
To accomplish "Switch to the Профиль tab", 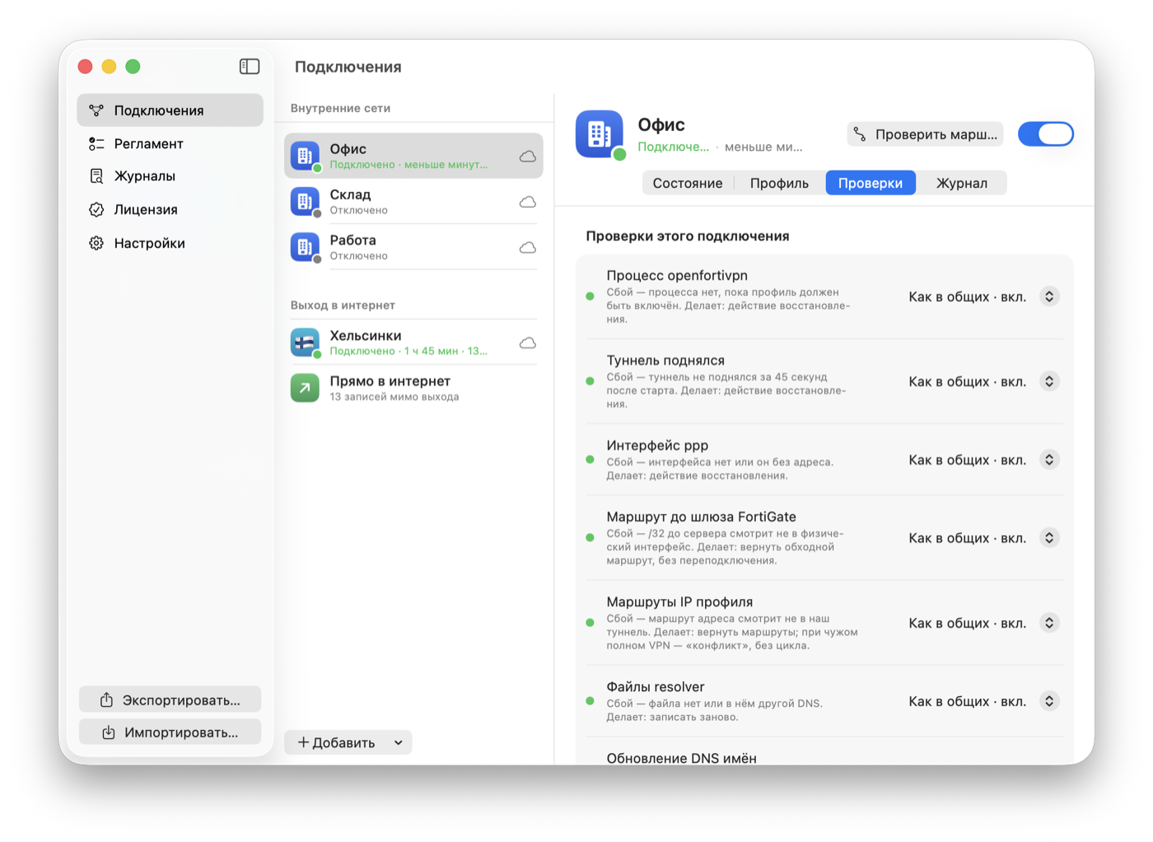I will tap(779, 183).
